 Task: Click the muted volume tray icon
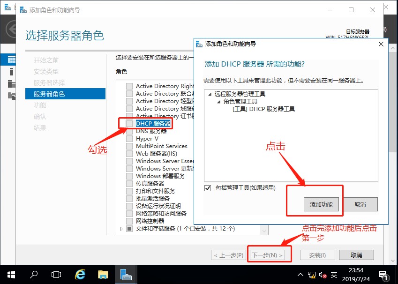(323, 275)
